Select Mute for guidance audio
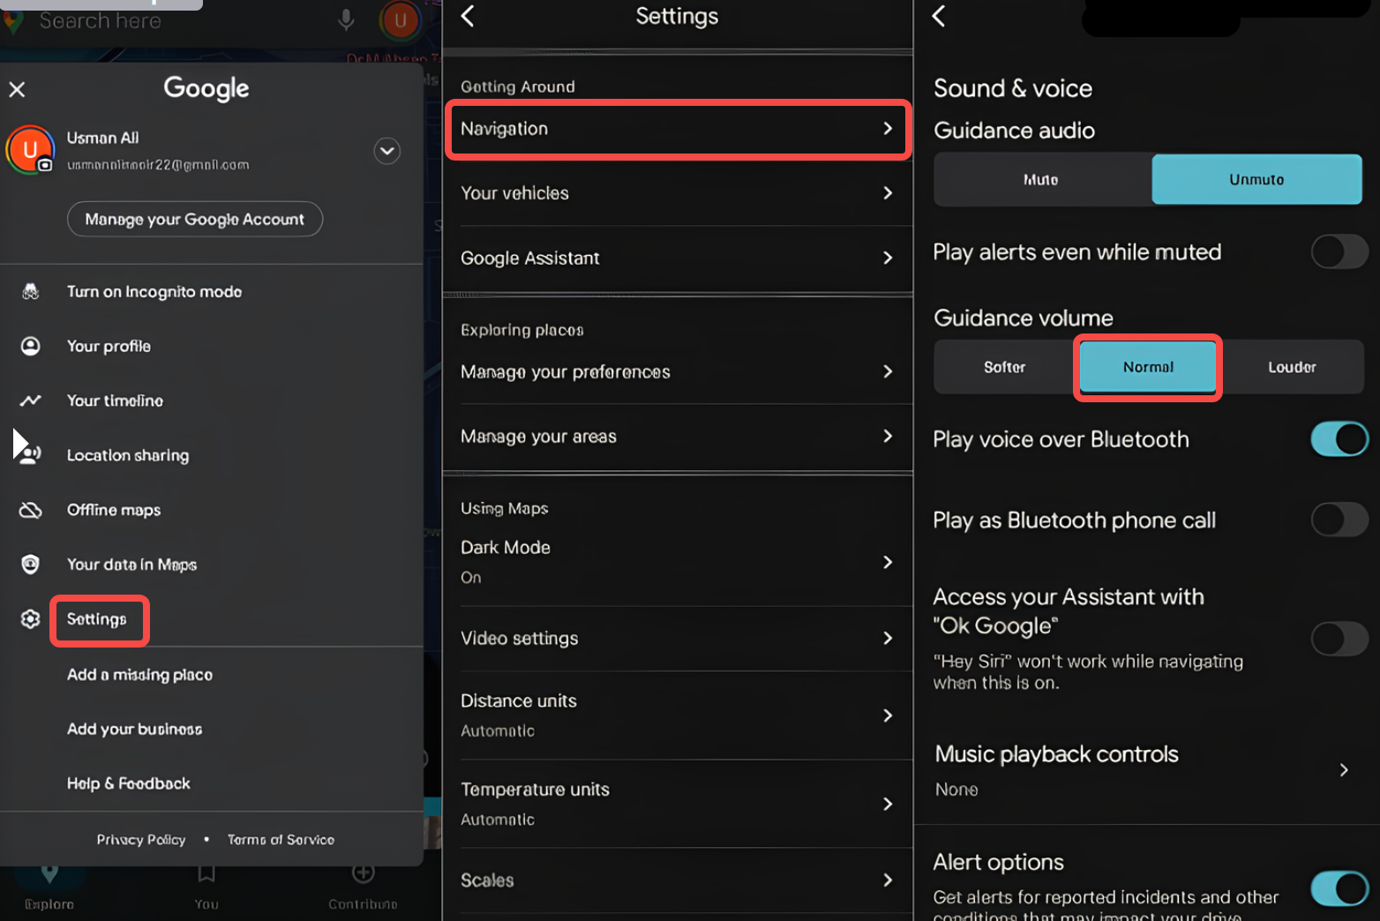The image size is (1380, 921). 1041,180
